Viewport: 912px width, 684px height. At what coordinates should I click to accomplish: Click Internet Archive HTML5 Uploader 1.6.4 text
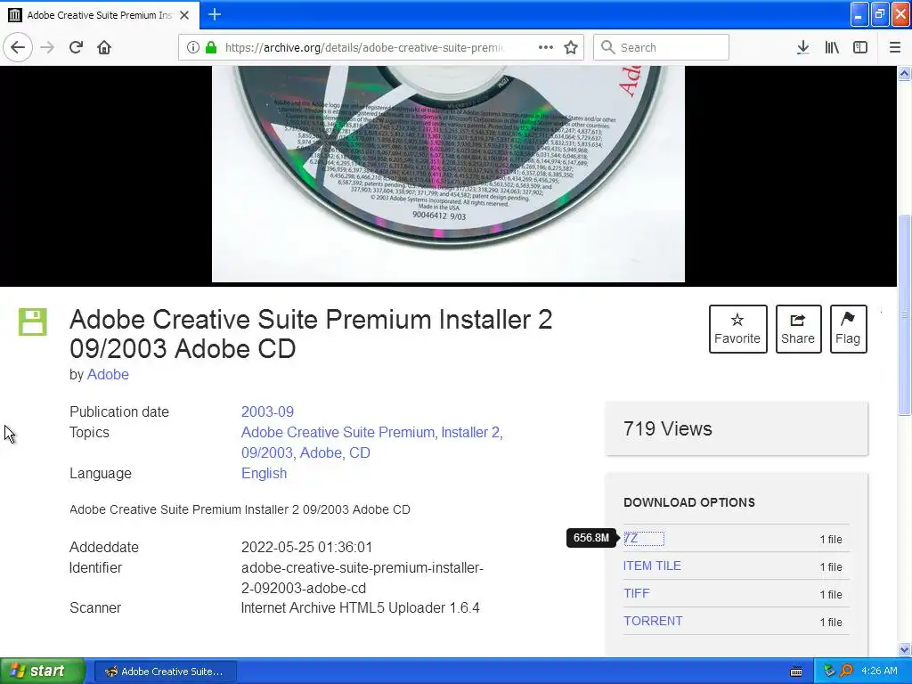coord(361,607)
